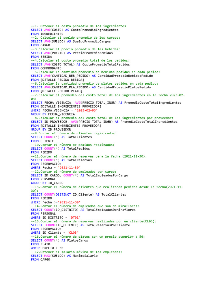This screenshot has height=289, width=217.
Task: Click comment '--17.Obtener el salario máximo de los empleados:'
Action: point(76,252)
